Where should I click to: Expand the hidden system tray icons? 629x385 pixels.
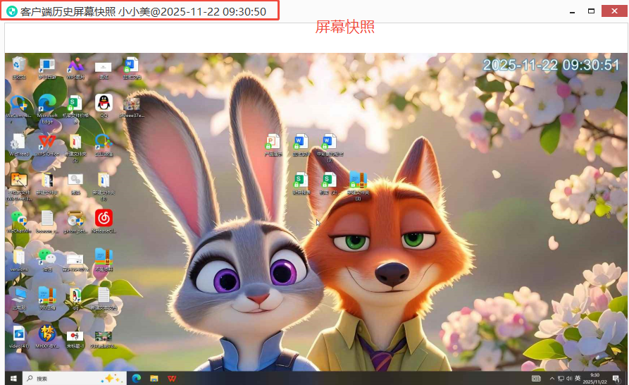coord(552,378)
